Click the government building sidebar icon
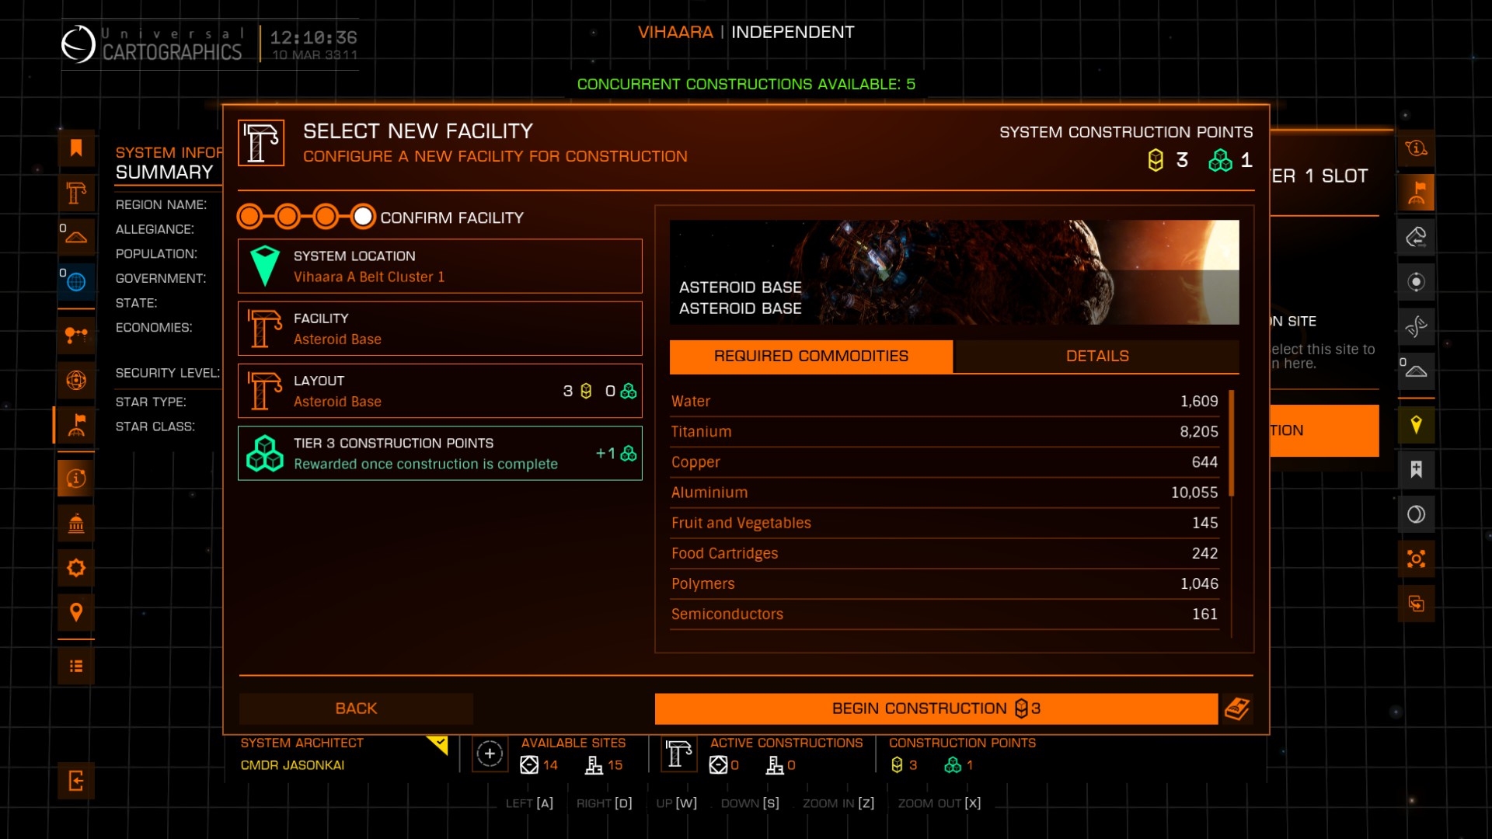 (76, 524)
